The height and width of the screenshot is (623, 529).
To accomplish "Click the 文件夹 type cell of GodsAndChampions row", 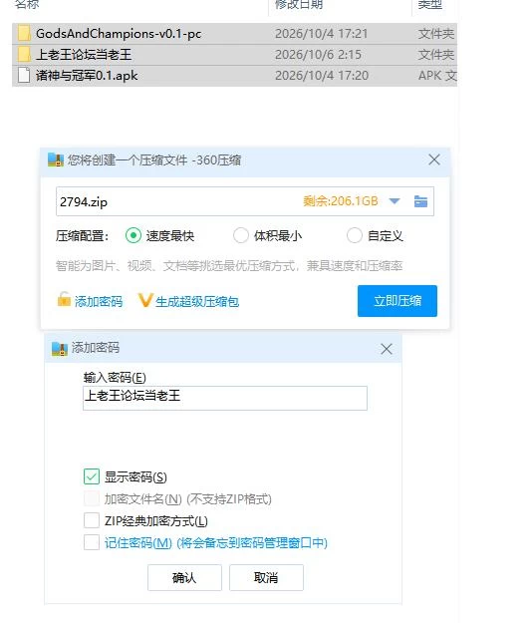I will click(x=436, y=34).
